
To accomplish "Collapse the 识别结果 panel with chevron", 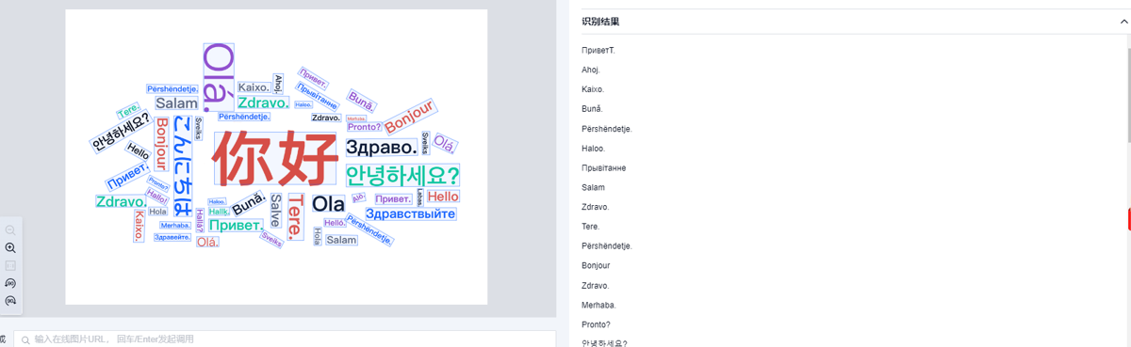I will [x=1124, y=22].
